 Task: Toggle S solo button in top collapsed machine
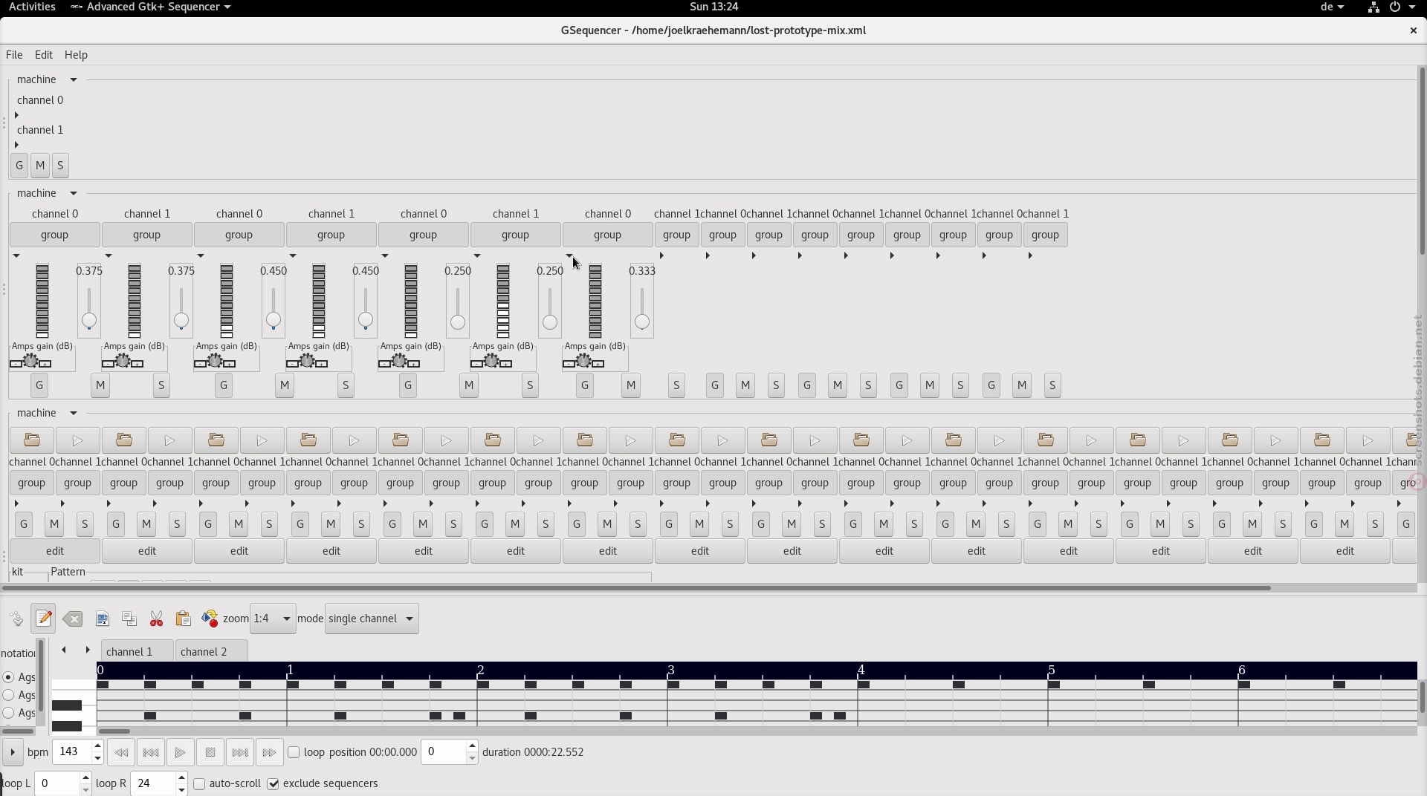pyautogui.click(x=60, y=166)
